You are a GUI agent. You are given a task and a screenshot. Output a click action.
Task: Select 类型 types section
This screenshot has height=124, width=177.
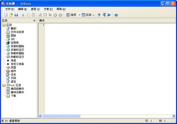pyautogui.click(x=14, y=68)
